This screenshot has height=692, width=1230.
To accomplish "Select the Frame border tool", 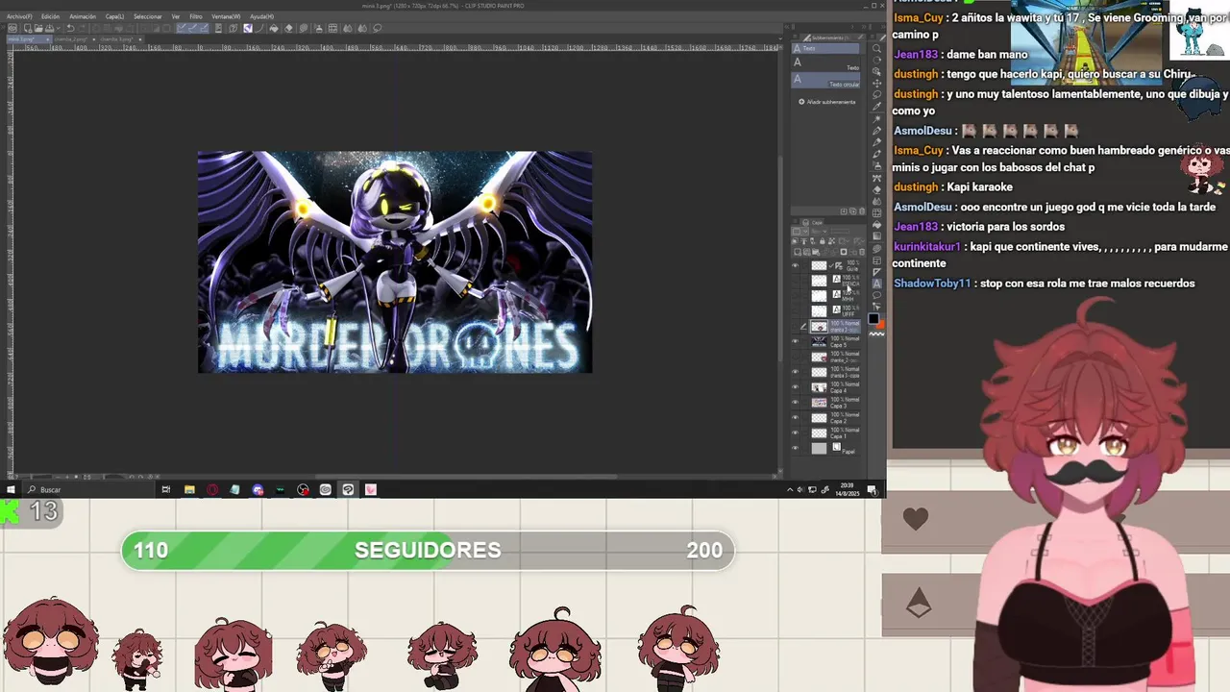I will [x=876, y=260].
